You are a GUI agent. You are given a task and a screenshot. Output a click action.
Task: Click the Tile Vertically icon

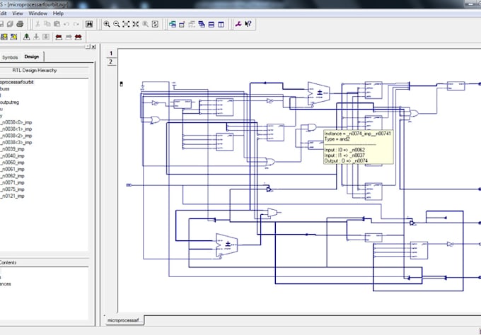click(221, 24)
